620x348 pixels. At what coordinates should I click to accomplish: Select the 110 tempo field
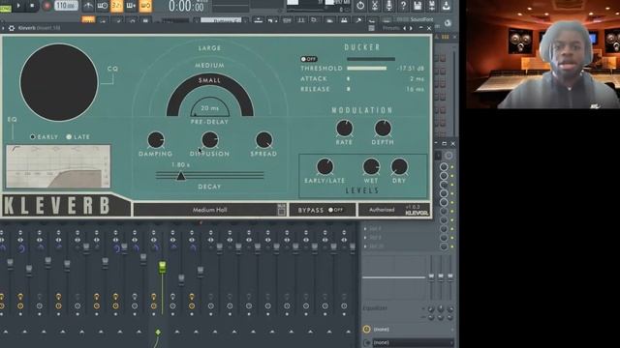tap(66, 6)
